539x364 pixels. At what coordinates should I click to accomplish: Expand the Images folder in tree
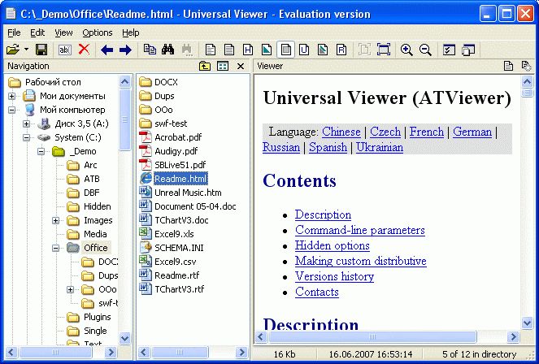pyautogui.click(x=56, y=220)
